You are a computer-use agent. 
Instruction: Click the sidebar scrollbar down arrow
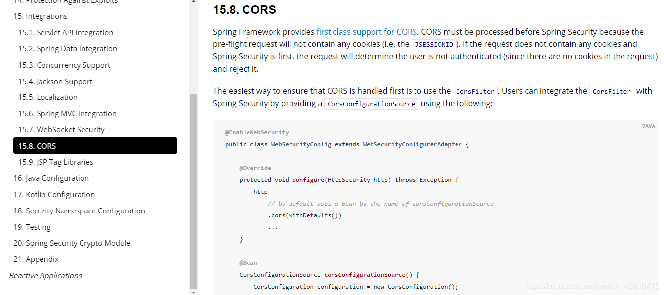tap(193, 292)
